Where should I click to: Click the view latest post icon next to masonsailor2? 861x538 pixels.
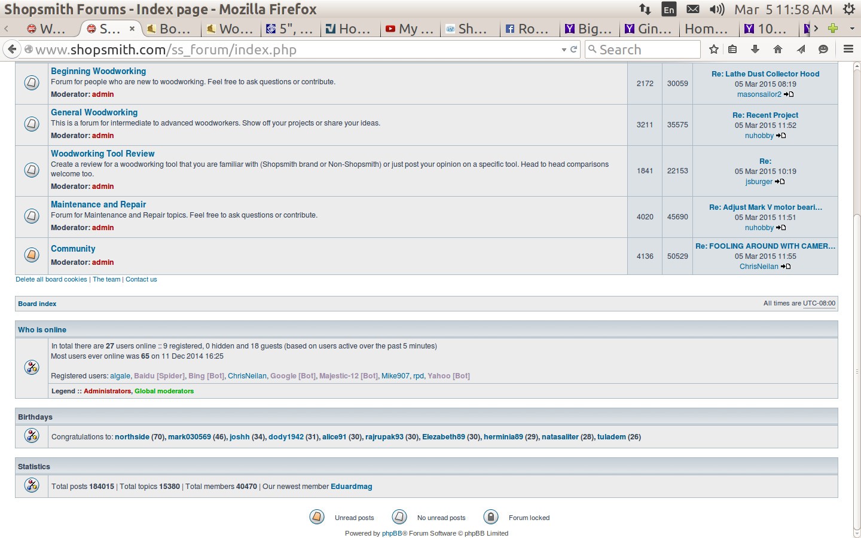[789, 94]
